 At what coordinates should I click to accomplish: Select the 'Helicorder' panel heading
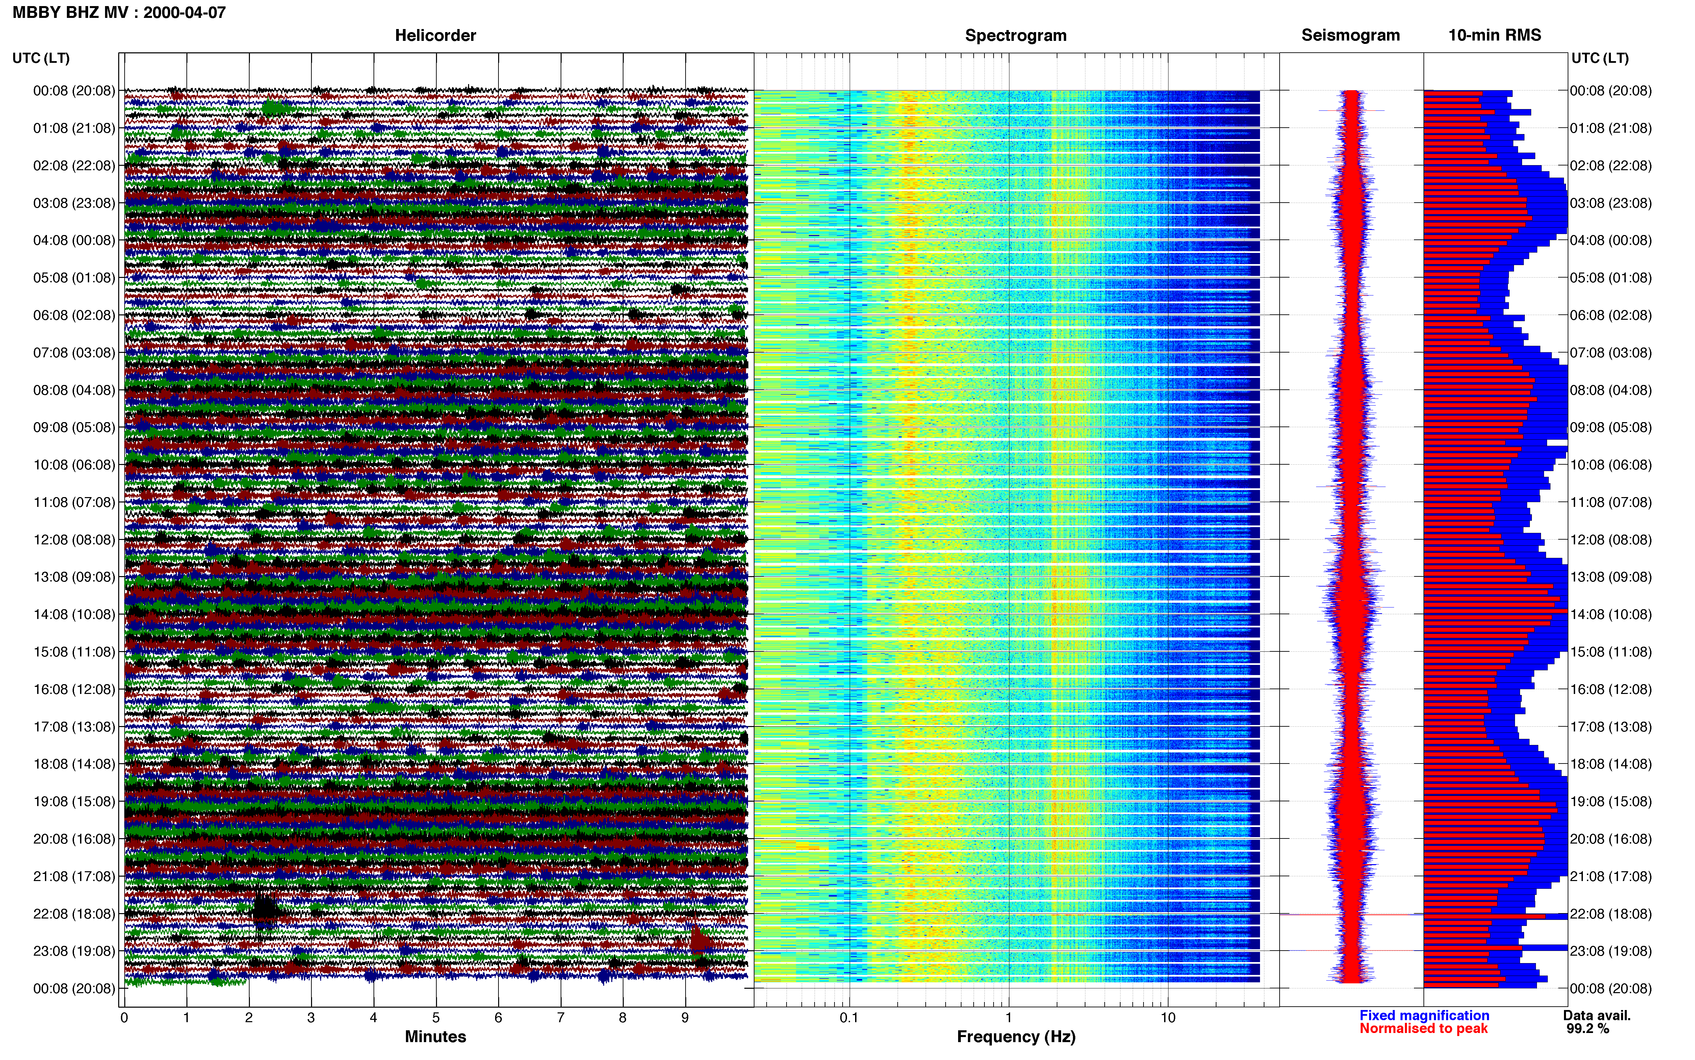pos(435,35)
